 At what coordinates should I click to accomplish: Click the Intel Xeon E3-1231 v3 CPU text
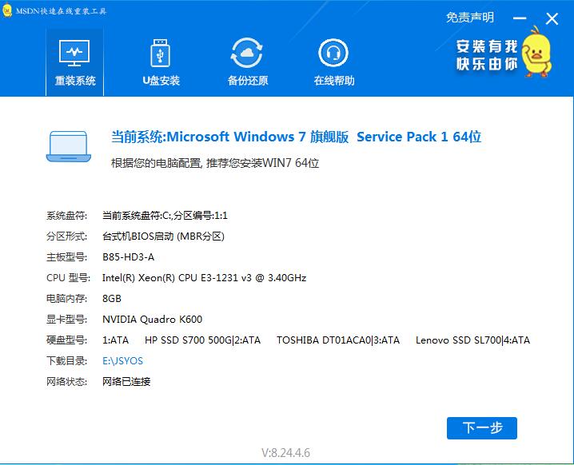[205, 278]
